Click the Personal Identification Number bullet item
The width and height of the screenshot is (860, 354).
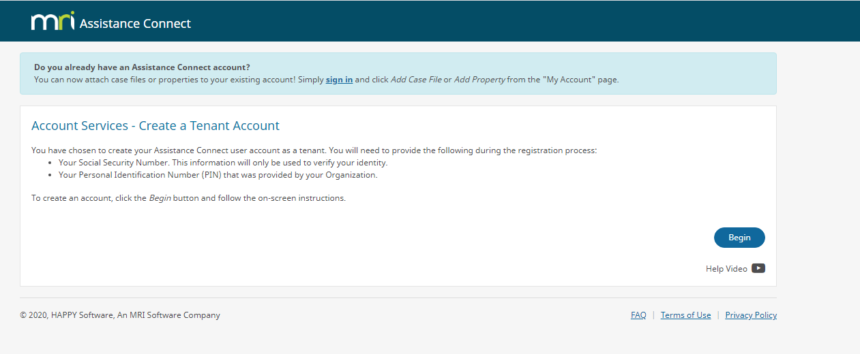218,175
